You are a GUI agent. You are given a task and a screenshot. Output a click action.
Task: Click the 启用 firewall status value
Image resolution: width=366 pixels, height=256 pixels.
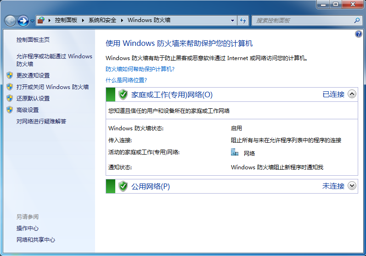tap(236, 128)
